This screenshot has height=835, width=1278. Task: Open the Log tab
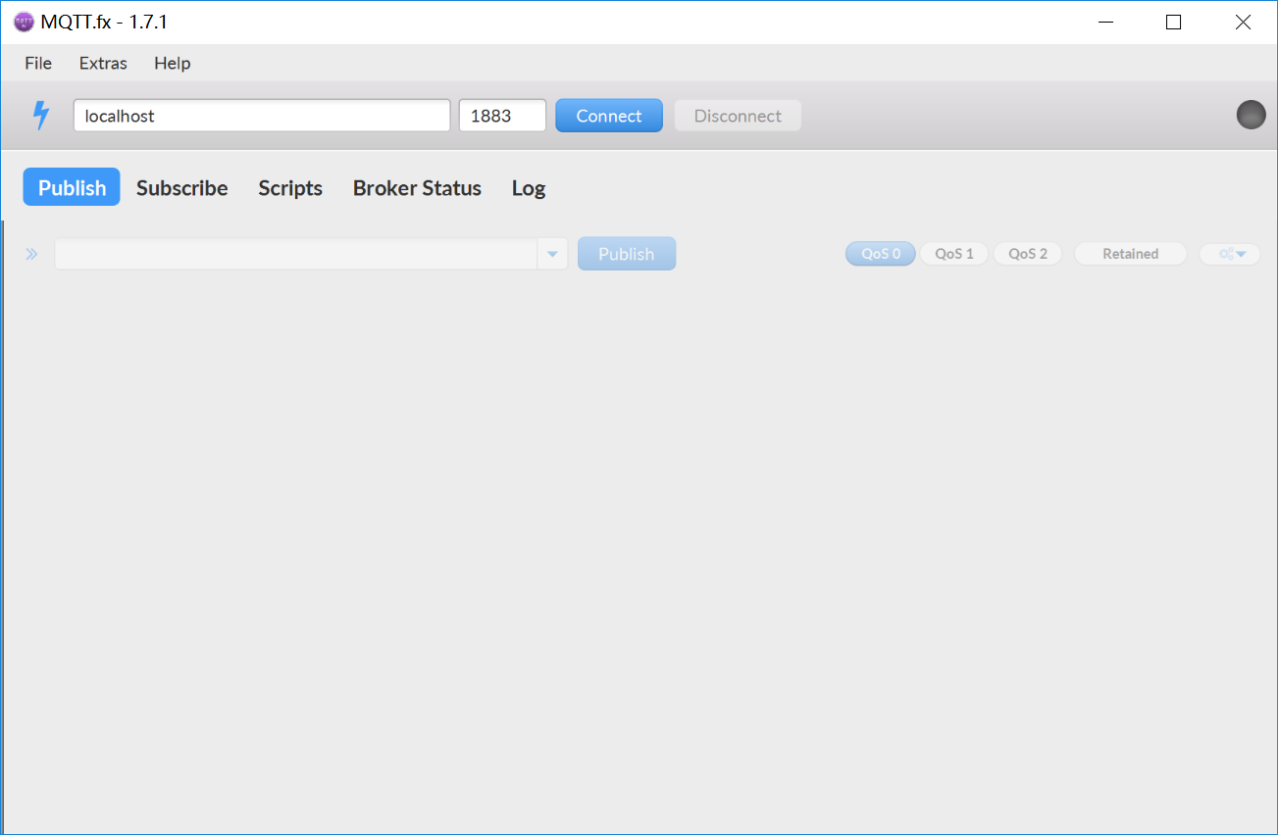pos(529,187)
